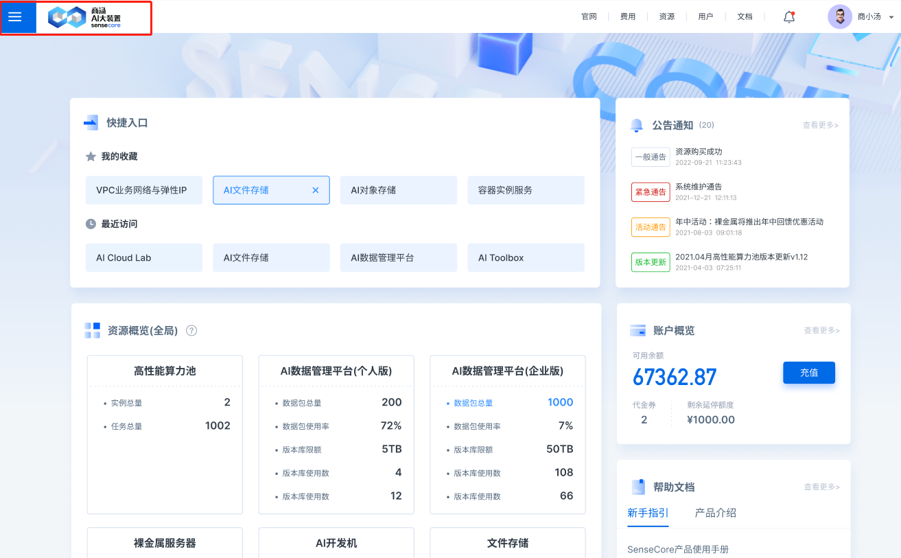This screenshot has width=901, height=558.
Task: Open the 年中活动 bare-metal promotion announcement
Action: [x=749, y=222]
